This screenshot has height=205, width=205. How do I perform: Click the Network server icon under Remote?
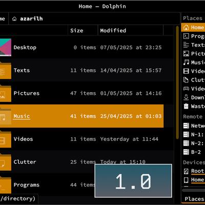[x=186, y=126]
